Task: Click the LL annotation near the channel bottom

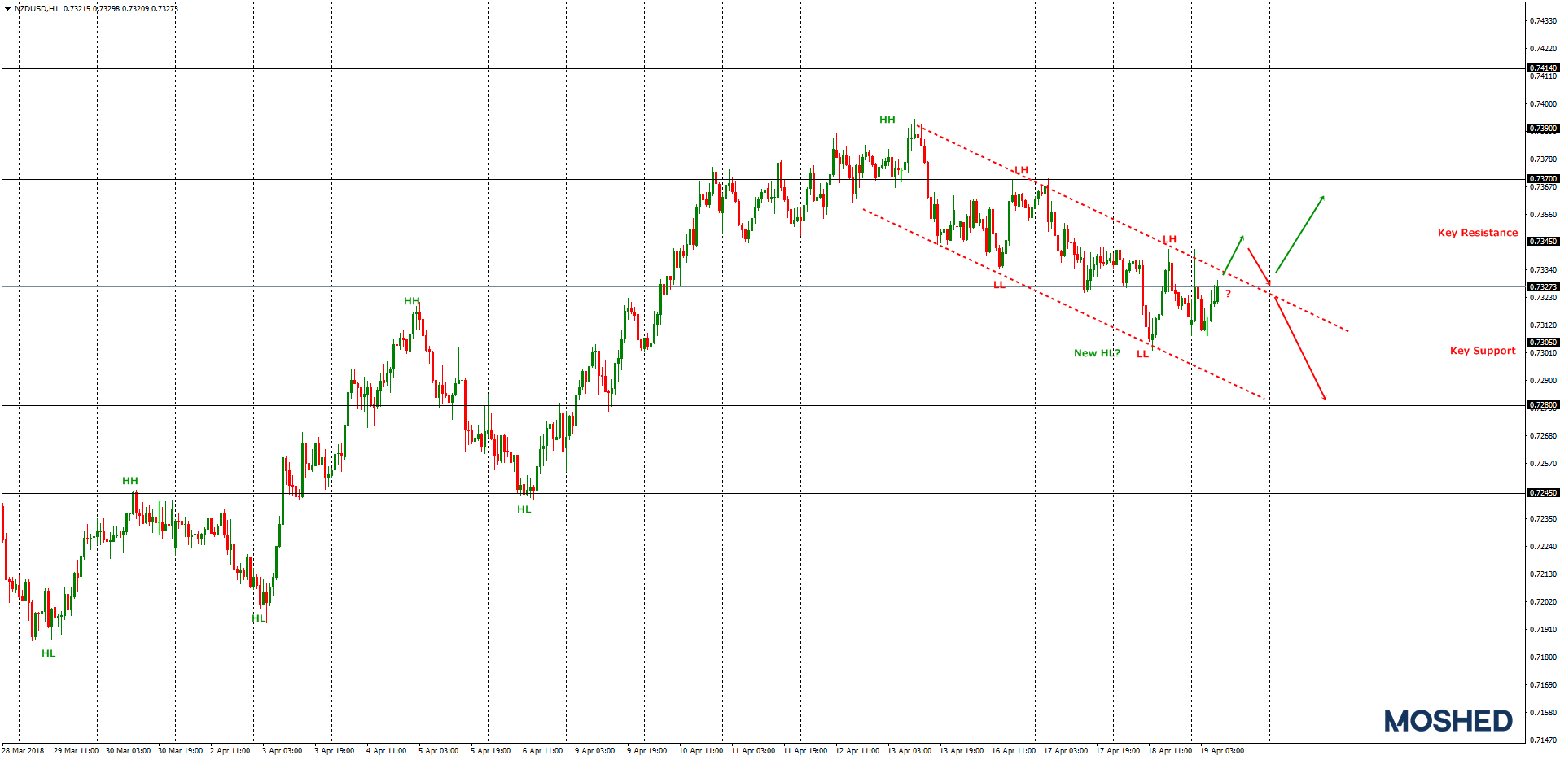Action: (x=1142, y=354)
